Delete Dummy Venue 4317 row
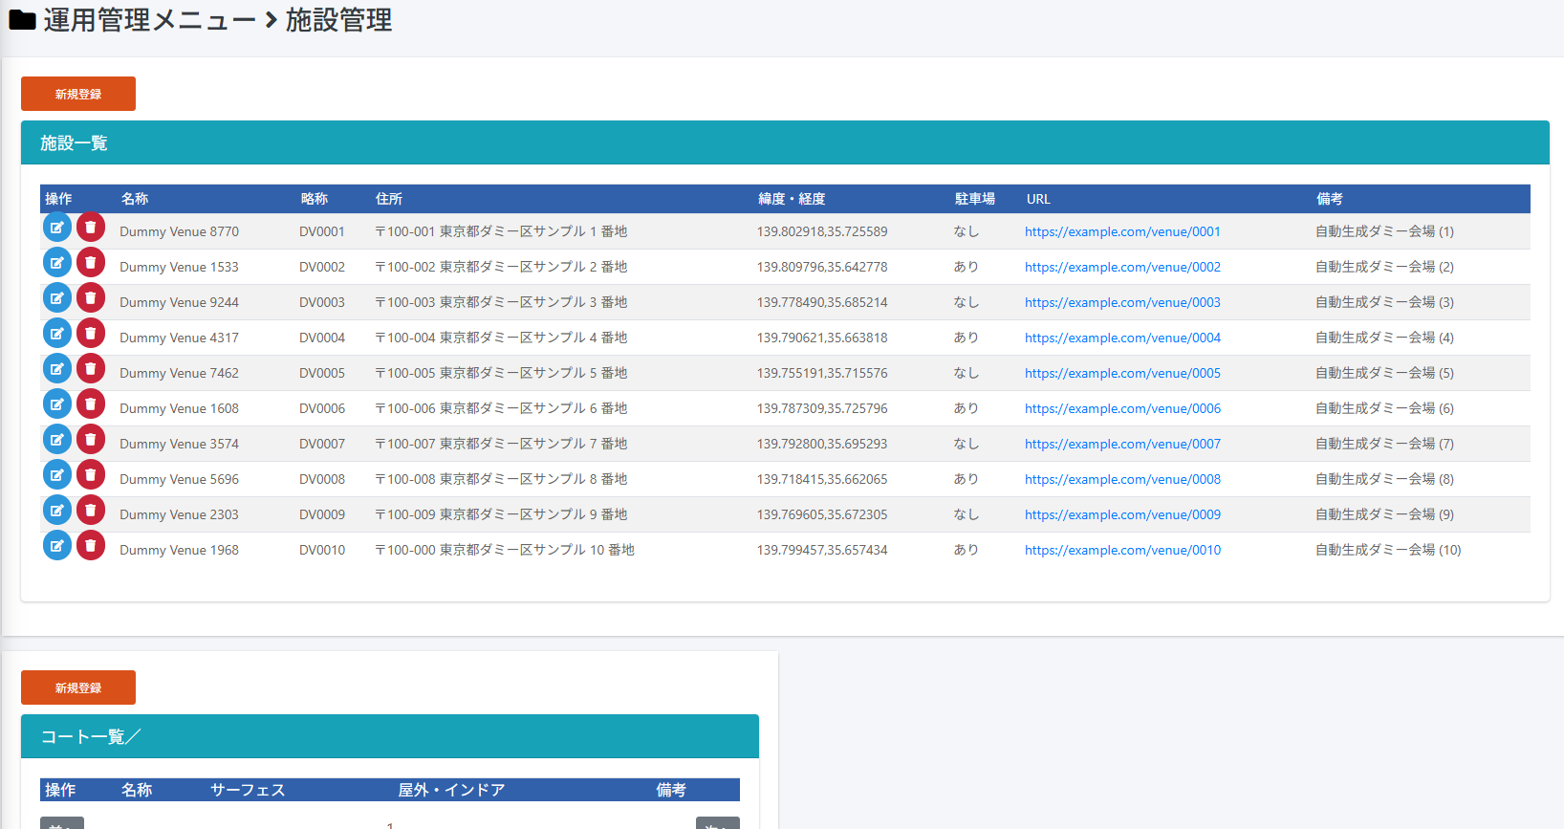The width and height of the screenshot is (1564, 829). coord(91,334)
